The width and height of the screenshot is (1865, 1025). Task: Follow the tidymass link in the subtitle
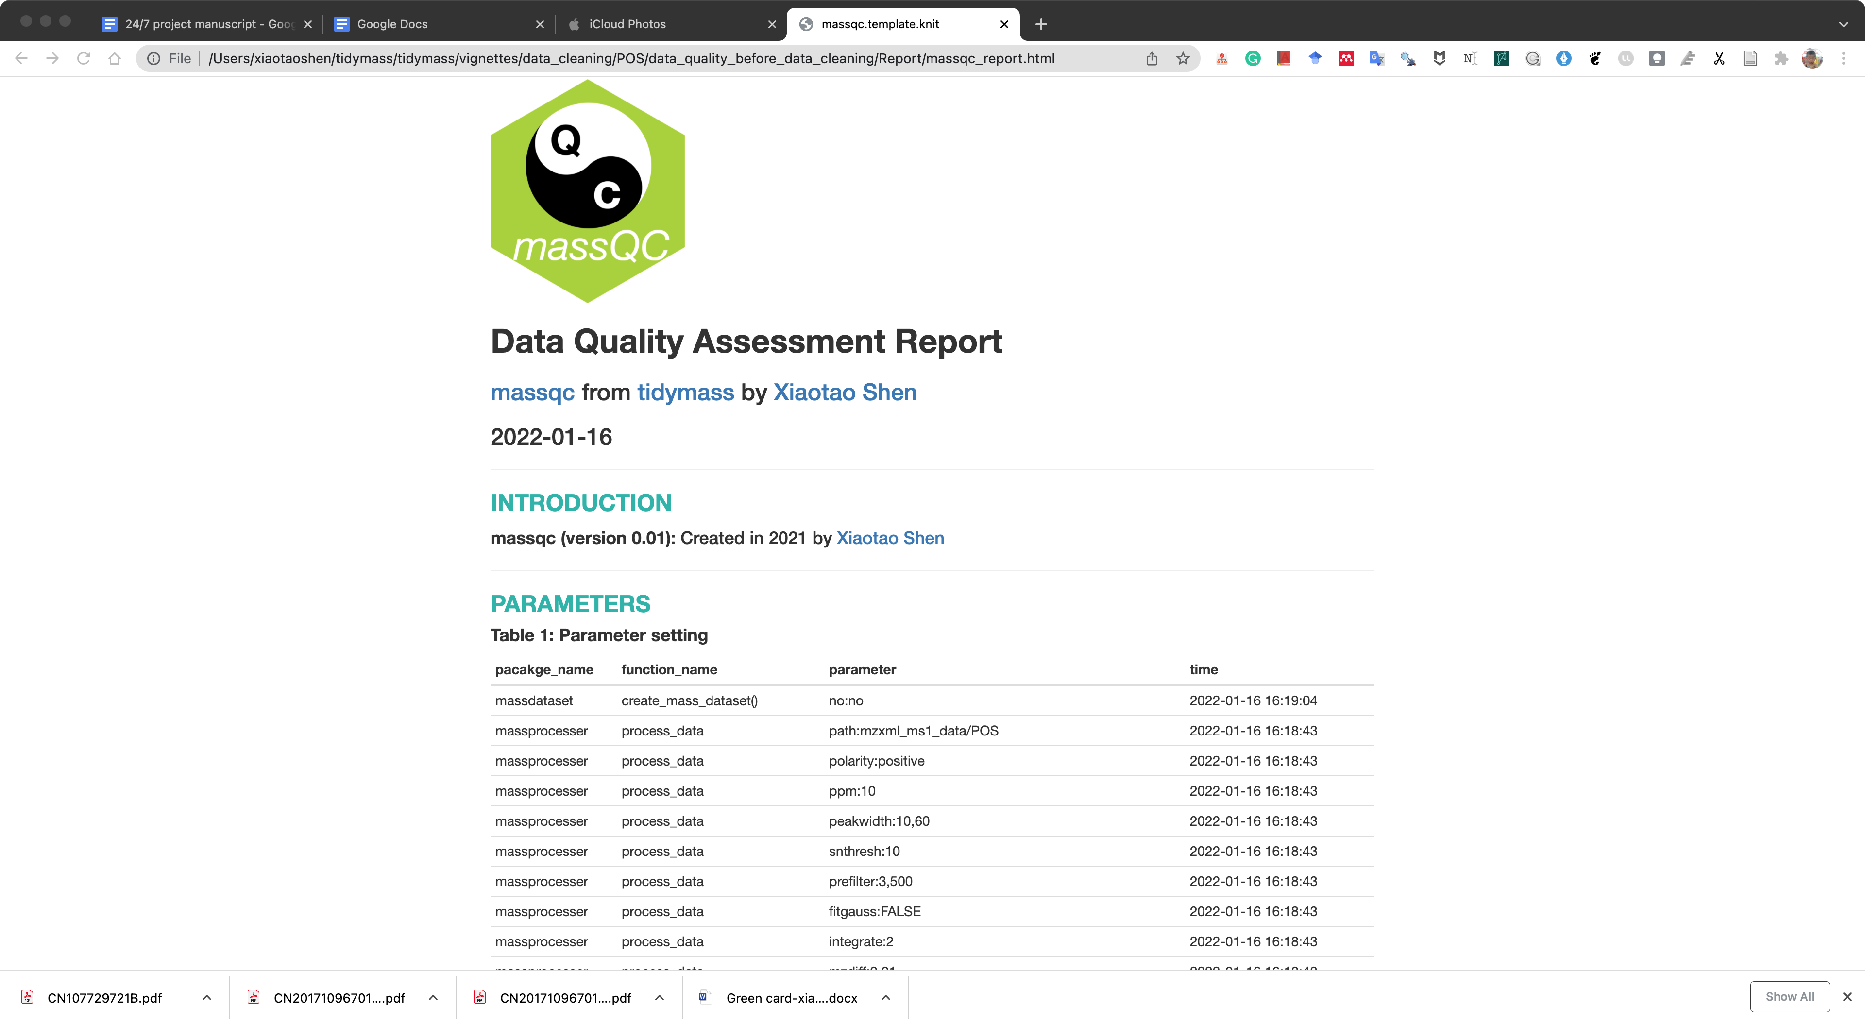pyautogui.click(x=686, y=392)
